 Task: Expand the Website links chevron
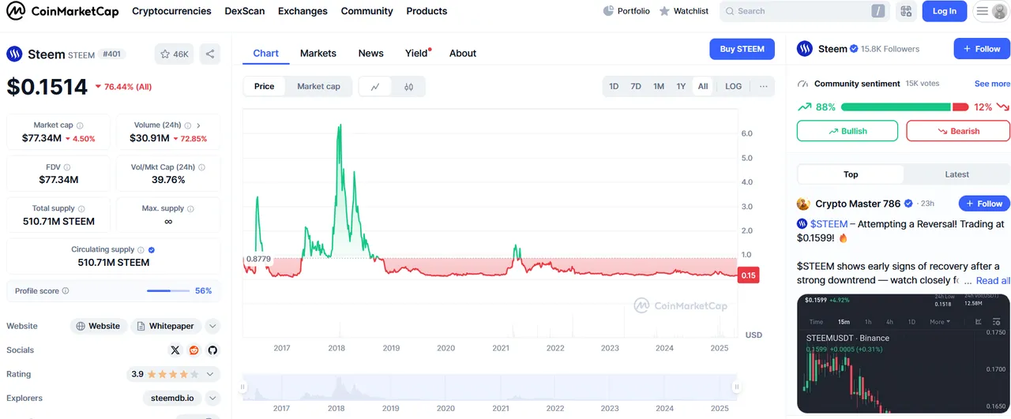[x=212, y=326]
